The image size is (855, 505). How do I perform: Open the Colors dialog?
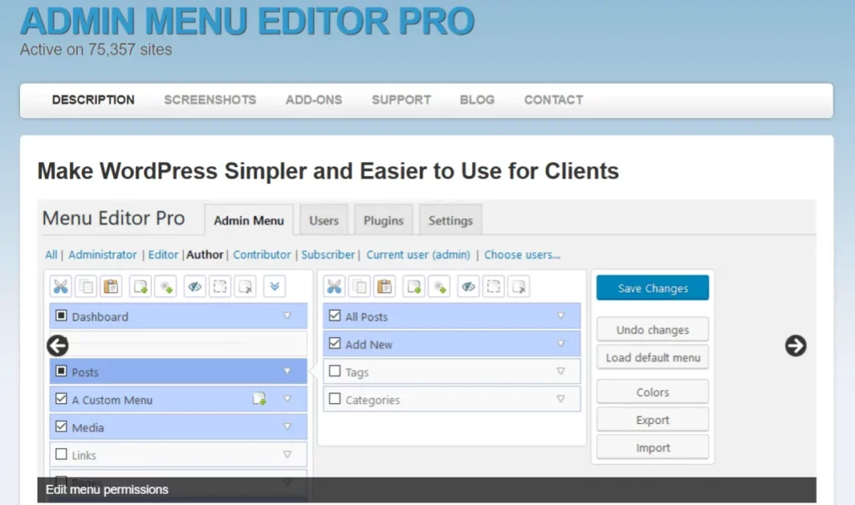(x=652, y=391)
